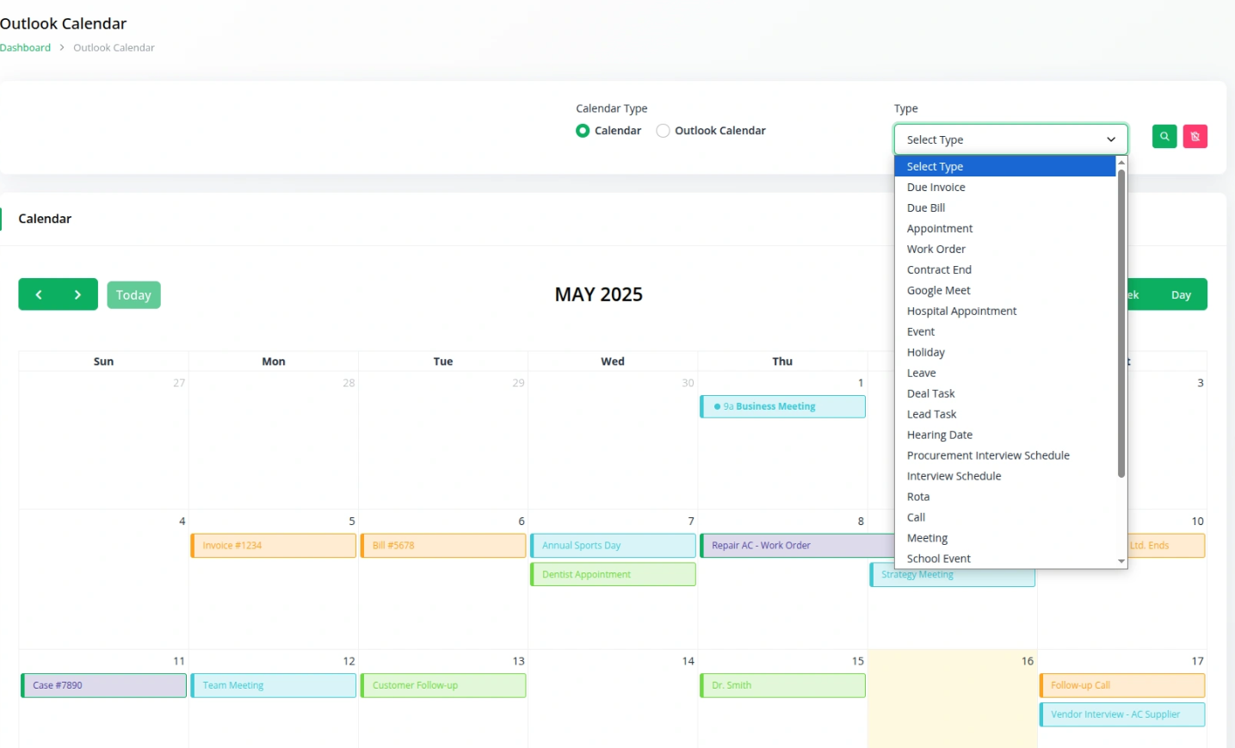Choose School Event from type list
Image resolution: width=1235 pixels, height=748 pixels.
[x=1005, y=559]
